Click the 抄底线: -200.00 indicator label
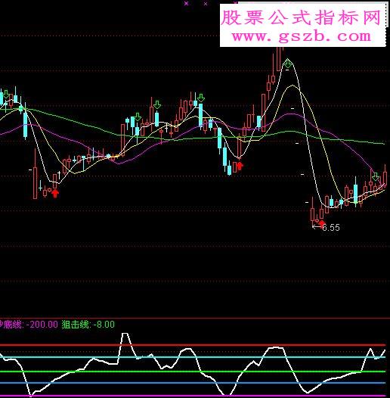The height and width of the screenshot is (398, 390). tap(29, 325)
